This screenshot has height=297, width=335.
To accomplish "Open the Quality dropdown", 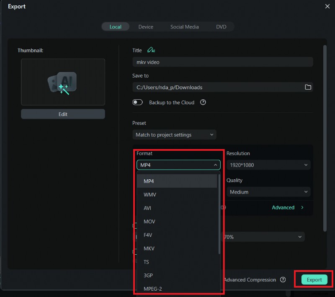I will pos(268,191).
